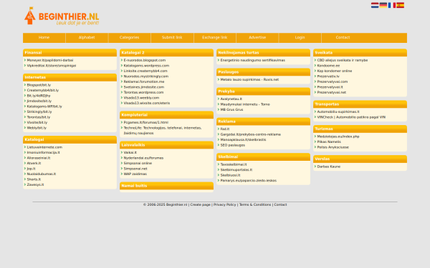Open the VINCheck automobilio patikra link
The width and height of the screenshot is (430, 268).
(351, 117)
